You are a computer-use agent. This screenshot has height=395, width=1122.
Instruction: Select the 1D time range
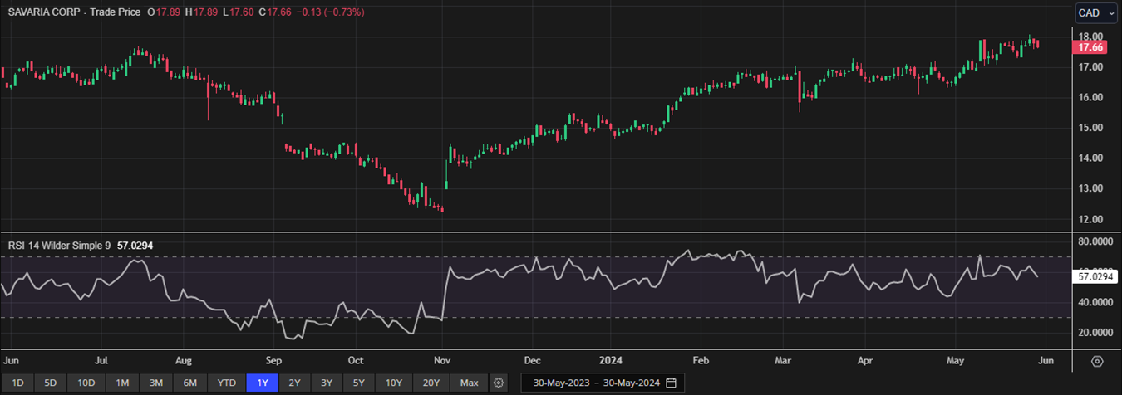pyautogui.click(x=17, y=383)
